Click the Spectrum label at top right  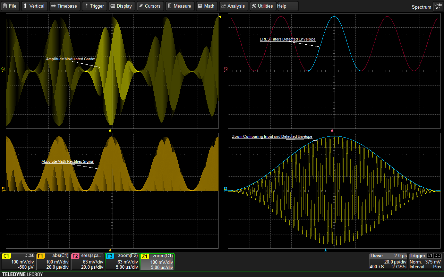pos(421,7)
